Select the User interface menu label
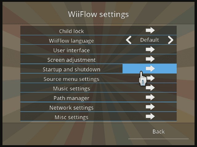Screen dimensions: 197x147 pyautogui.click(x=71, y=50)
